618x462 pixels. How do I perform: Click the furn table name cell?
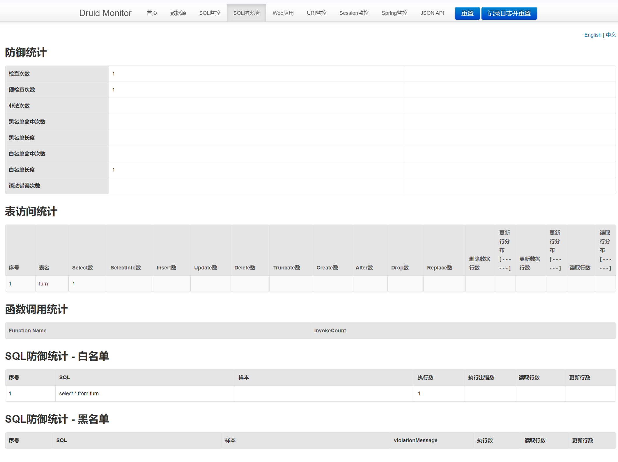(x=43, y=284)
